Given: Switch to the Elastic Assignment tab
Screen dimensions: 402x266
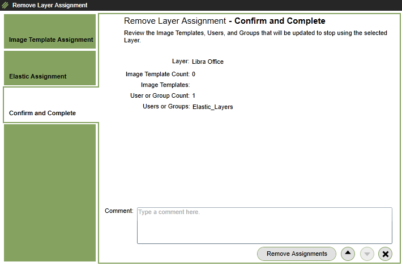Looking at the screenshot, I should point(38,76).
